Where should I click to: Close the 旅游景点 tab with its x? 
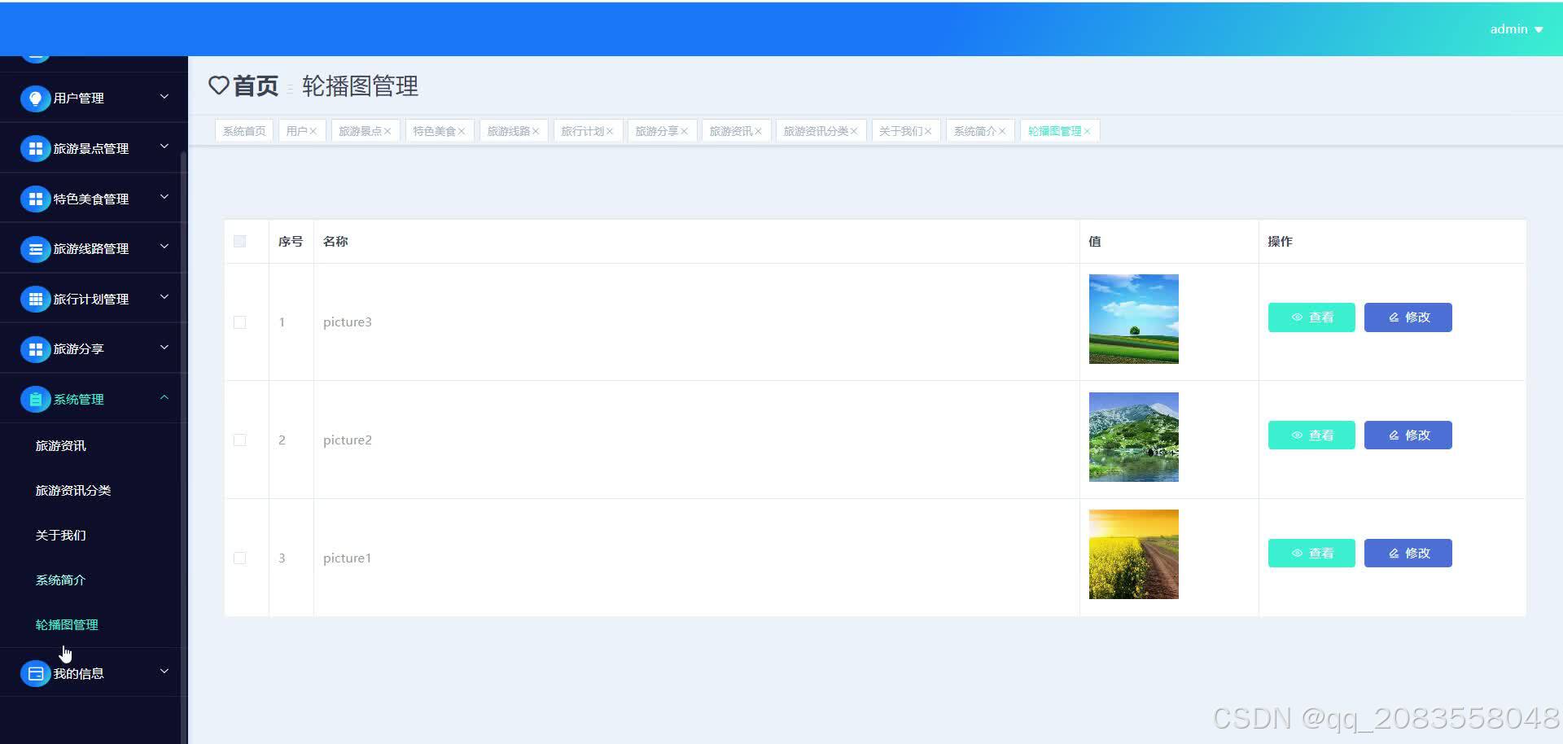pyautogui.click(x=387, y=131)
